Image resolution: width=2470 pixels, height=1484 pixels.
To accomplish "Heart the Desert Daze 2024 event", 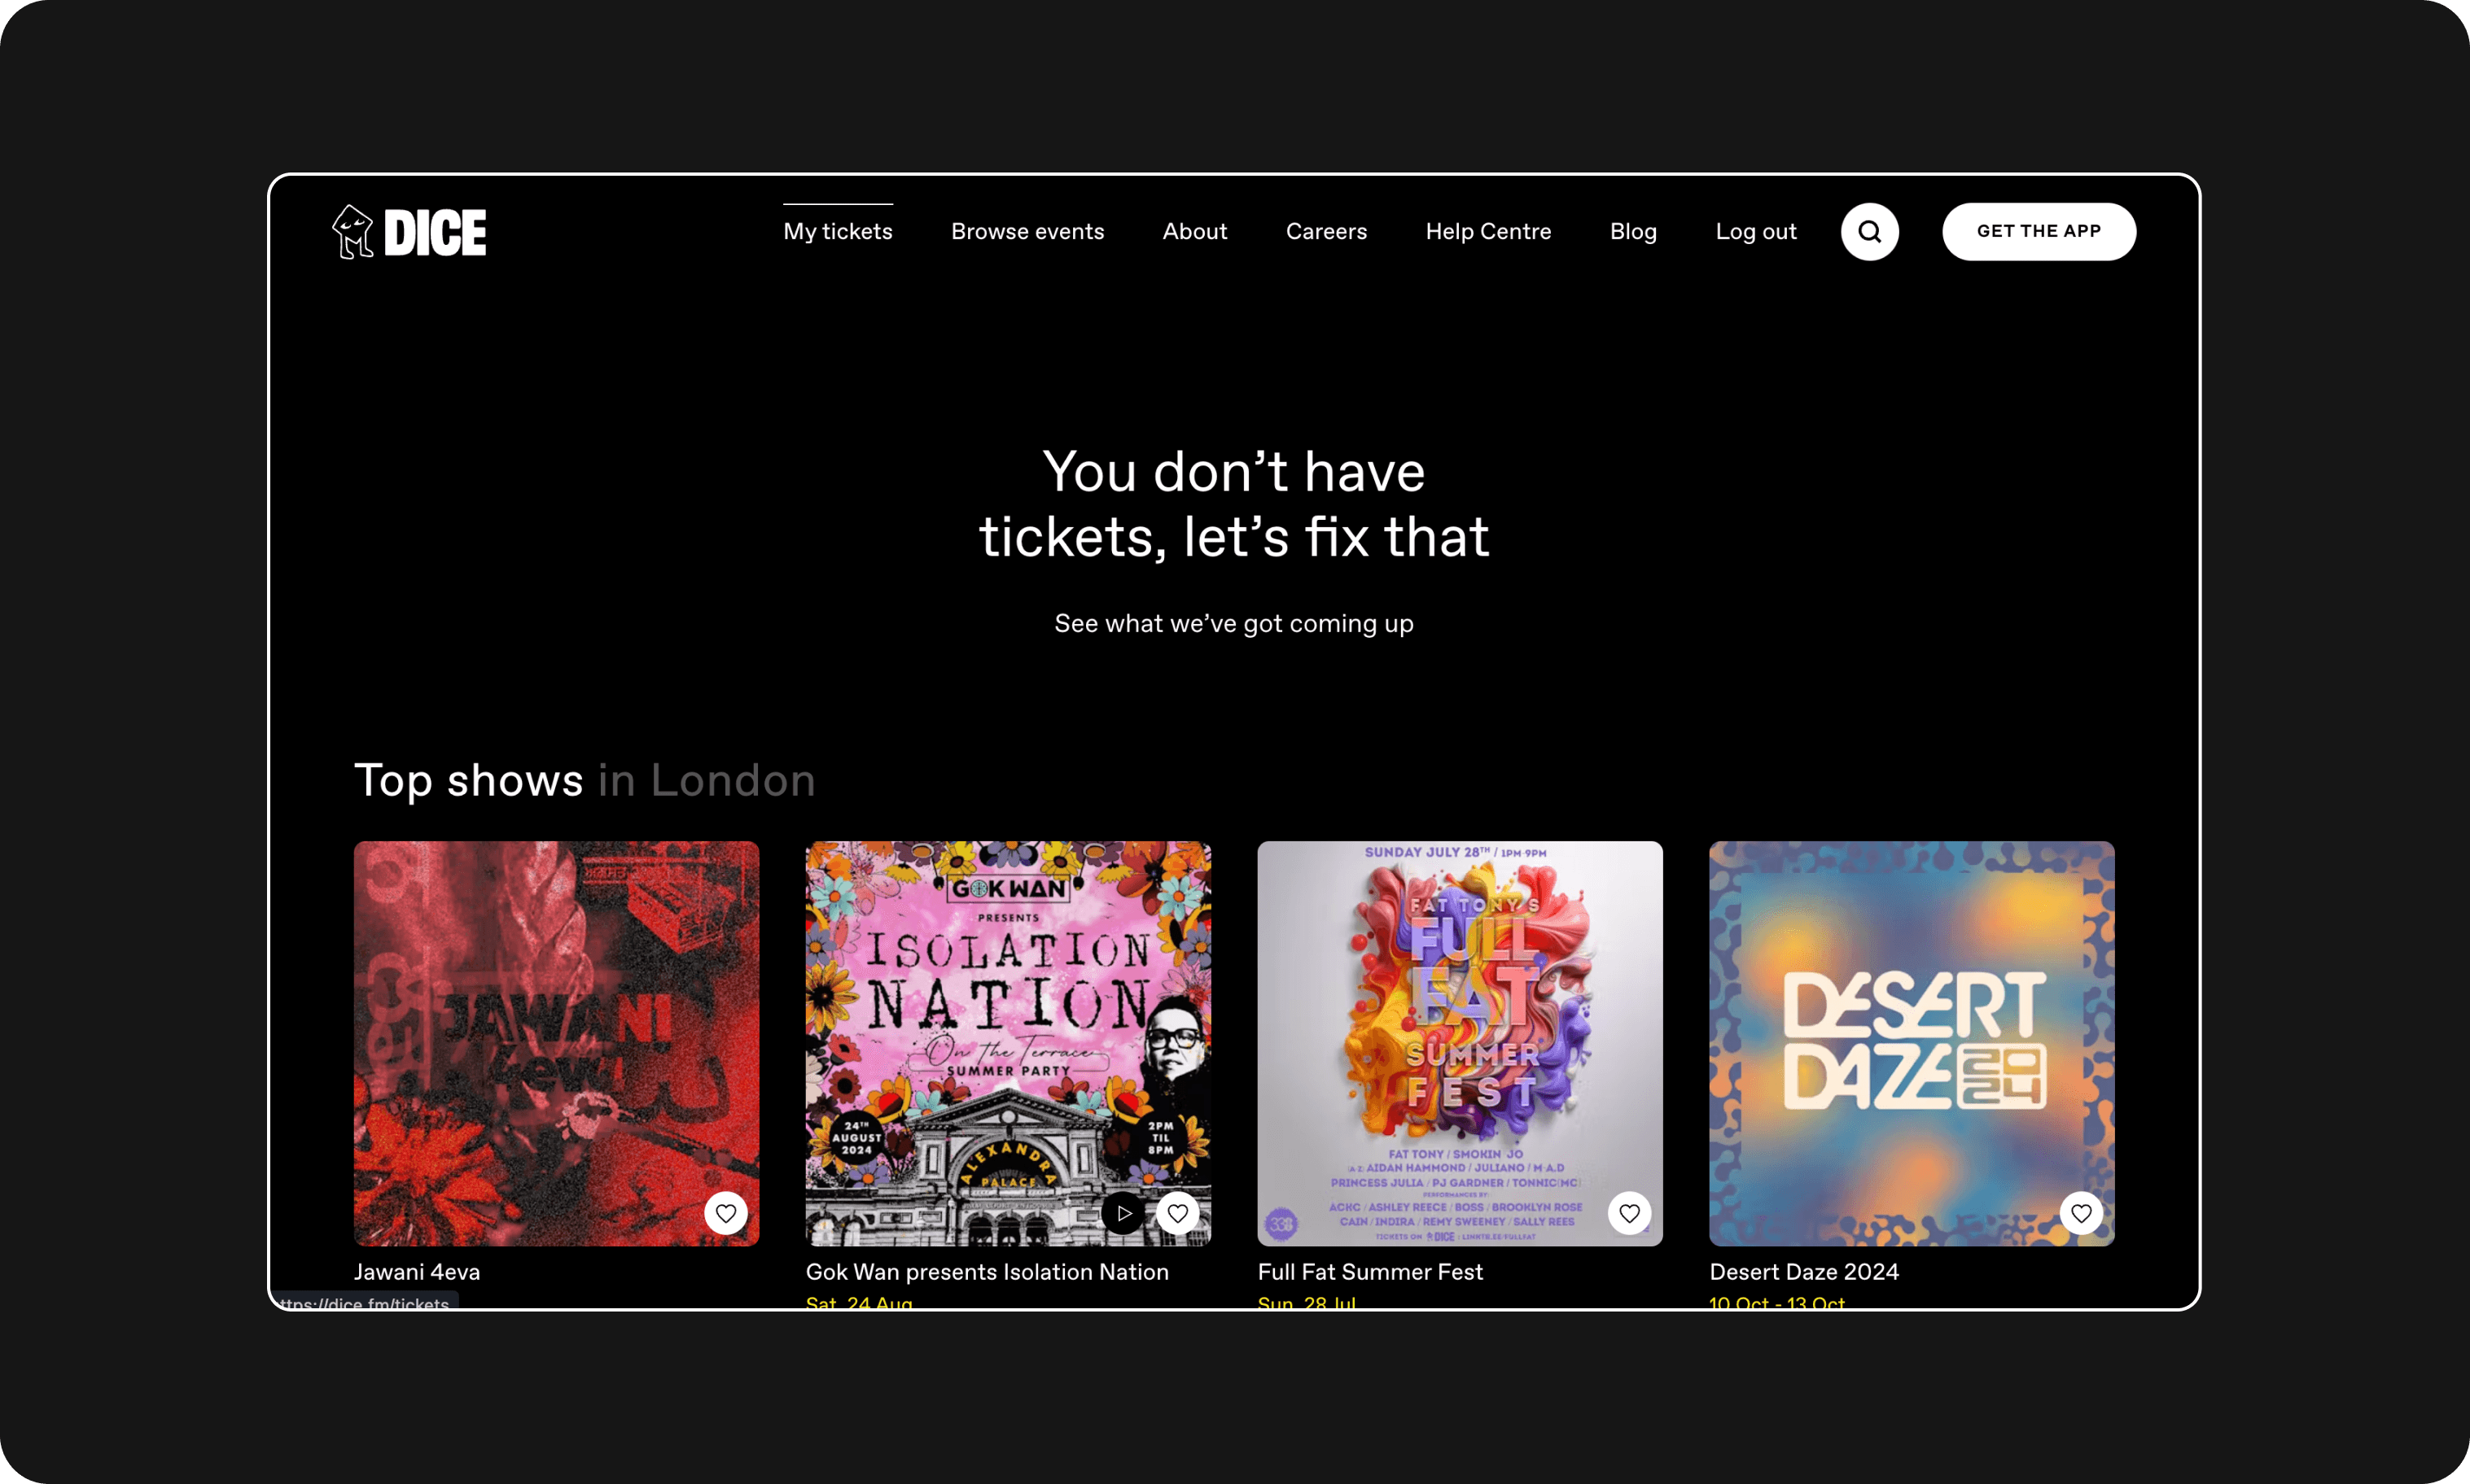I will [2081, 1213].
